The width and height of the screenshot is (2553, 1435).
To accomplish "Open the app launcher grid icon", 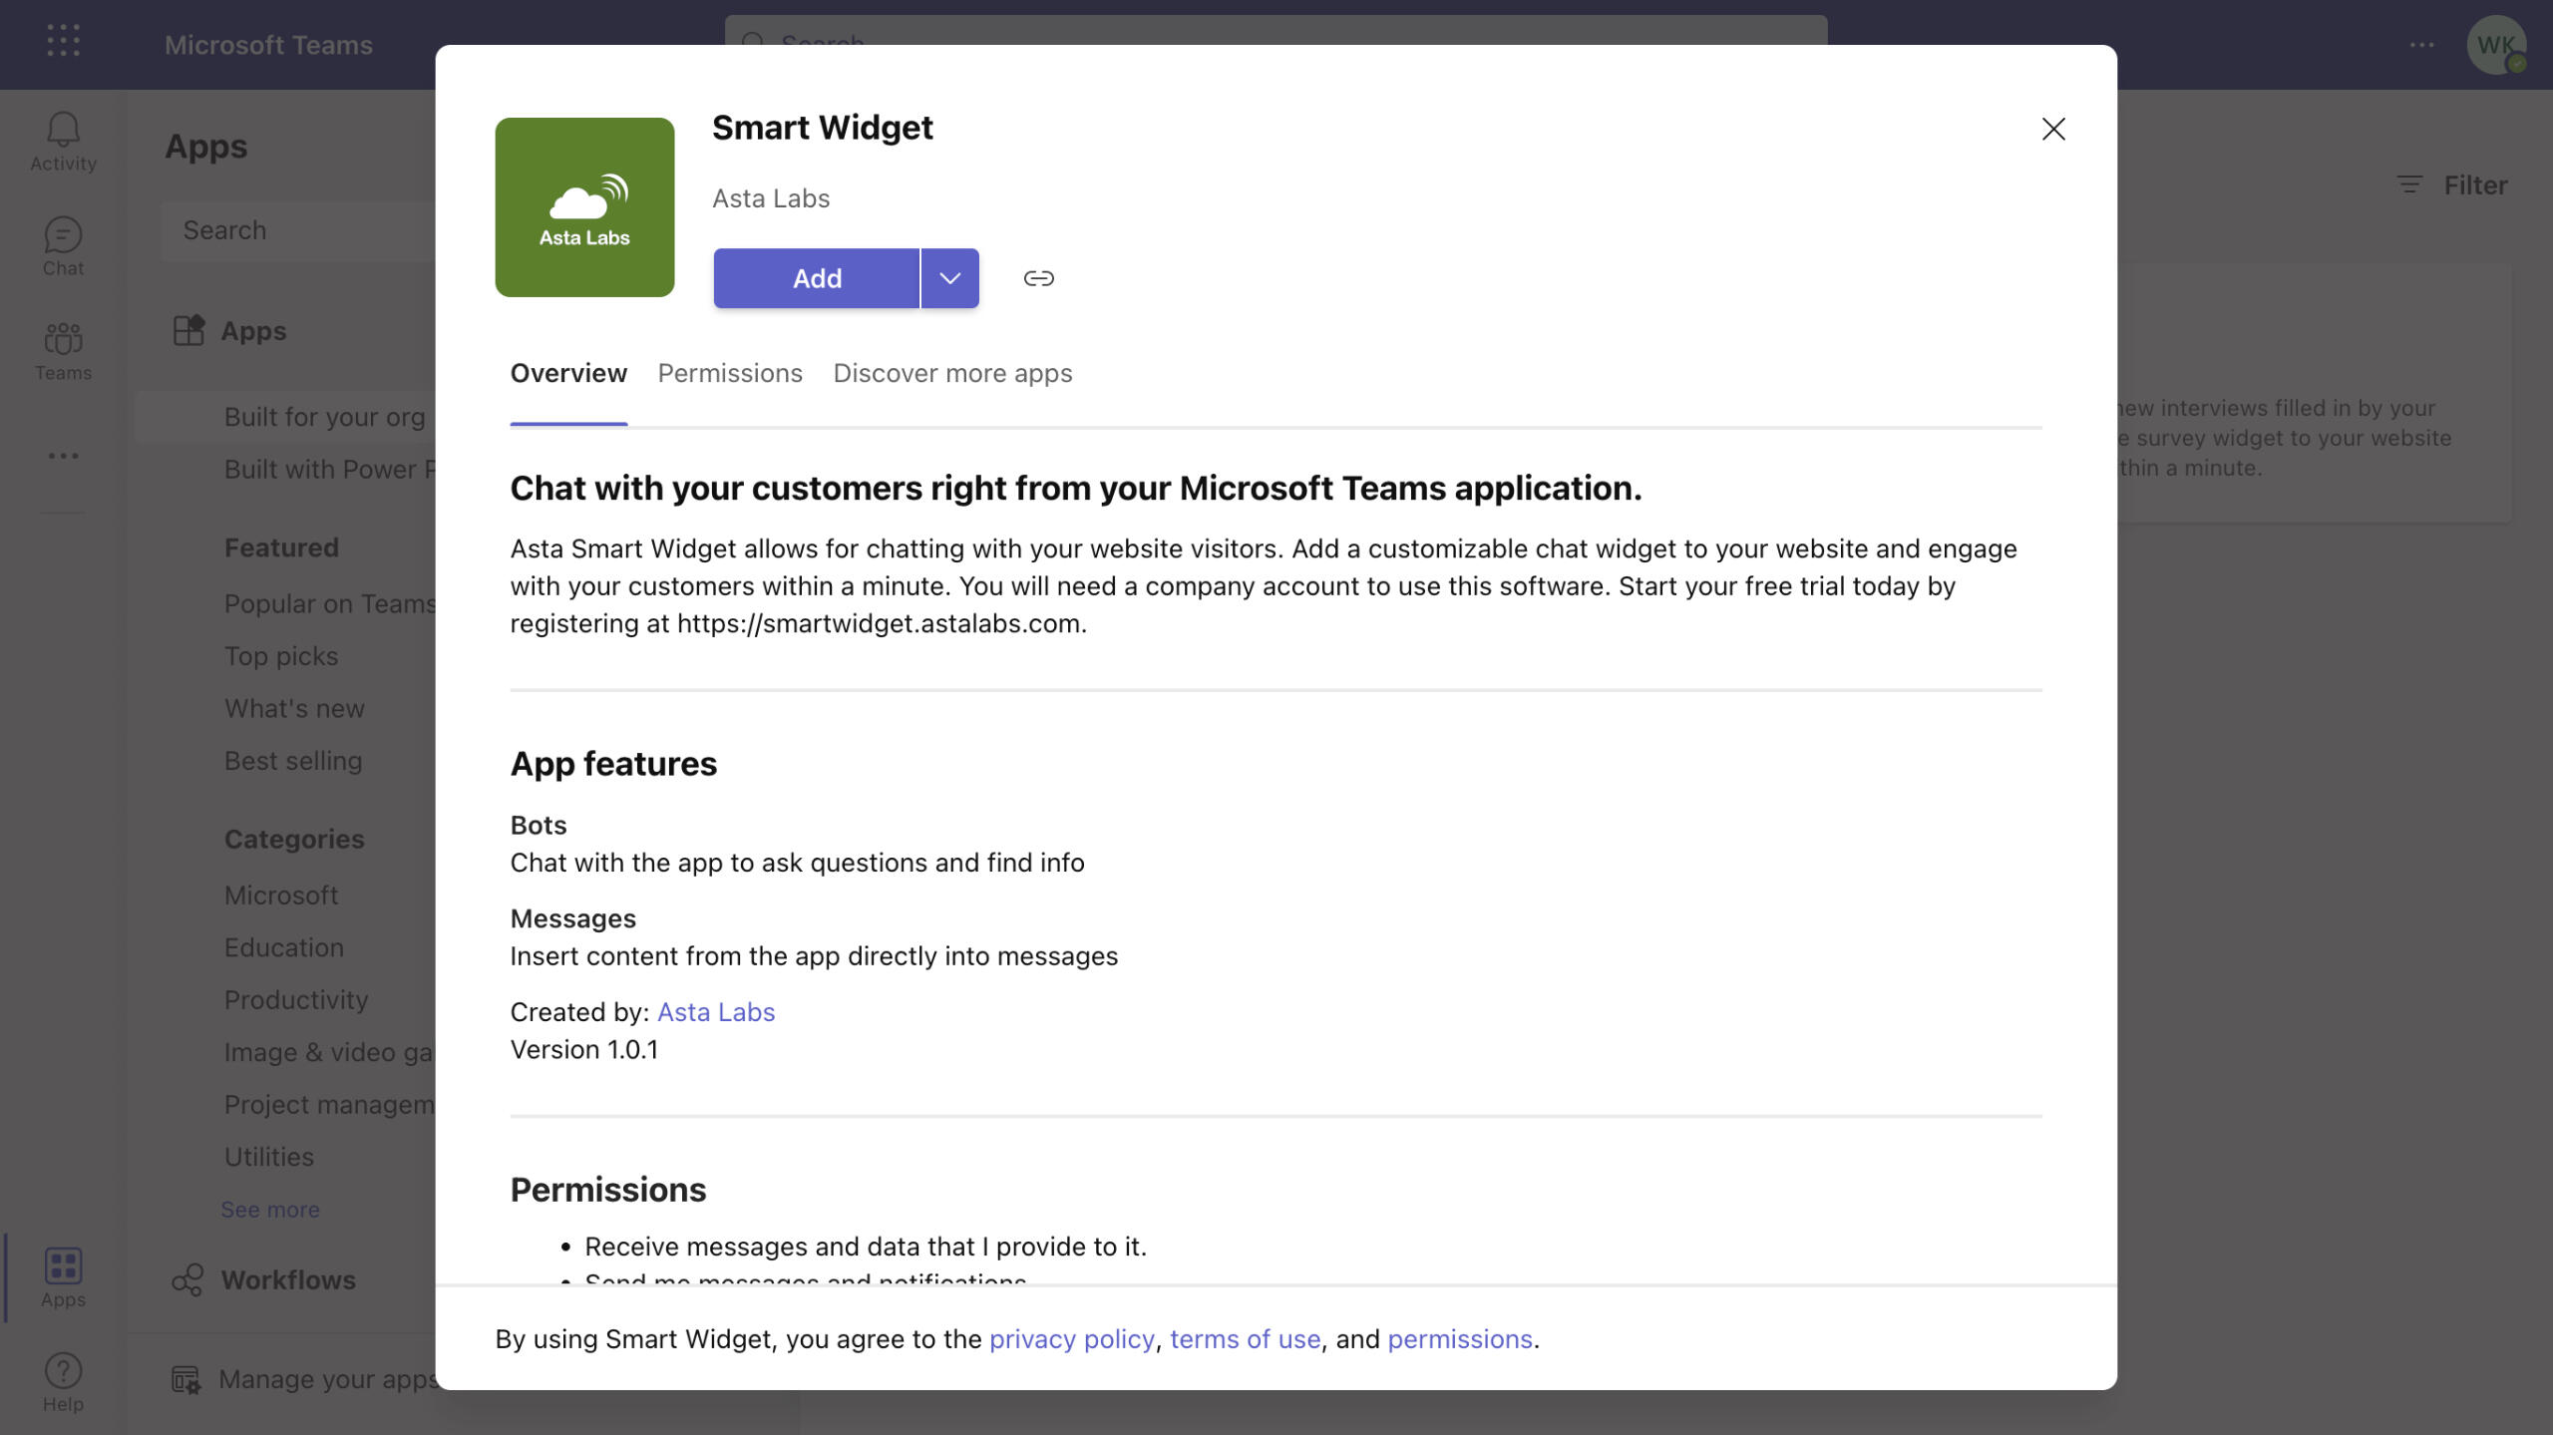I will 63,41.
